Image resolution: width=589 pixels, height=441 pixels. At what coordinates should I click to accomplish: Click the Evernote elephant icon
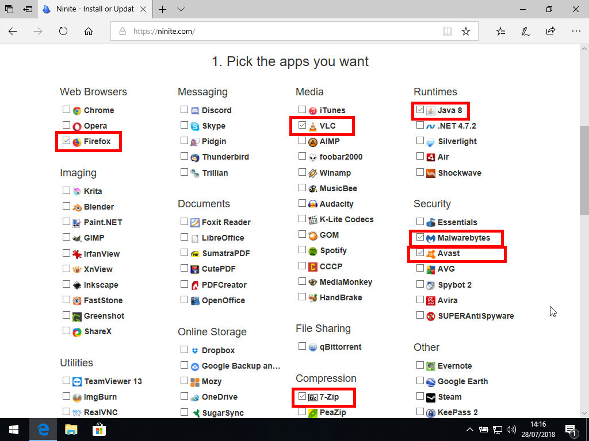coord(431,366)
